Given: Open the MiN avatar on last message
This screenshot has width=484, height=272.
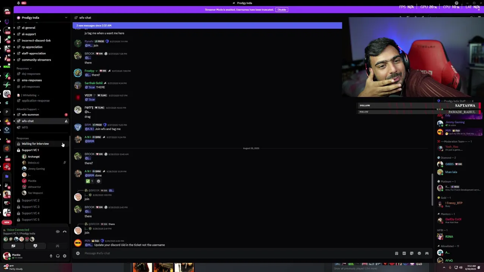Looking at the screenshot, I should tap(78, 243).
